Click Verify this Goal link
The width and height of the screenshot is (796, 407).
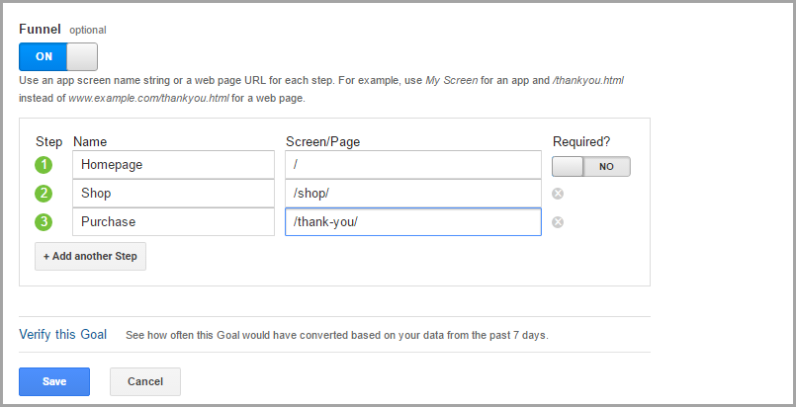click(62, 334)
